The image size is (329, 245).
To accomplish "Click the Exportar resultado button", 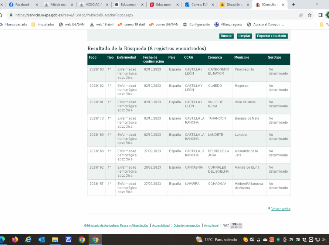I will 271,36.
